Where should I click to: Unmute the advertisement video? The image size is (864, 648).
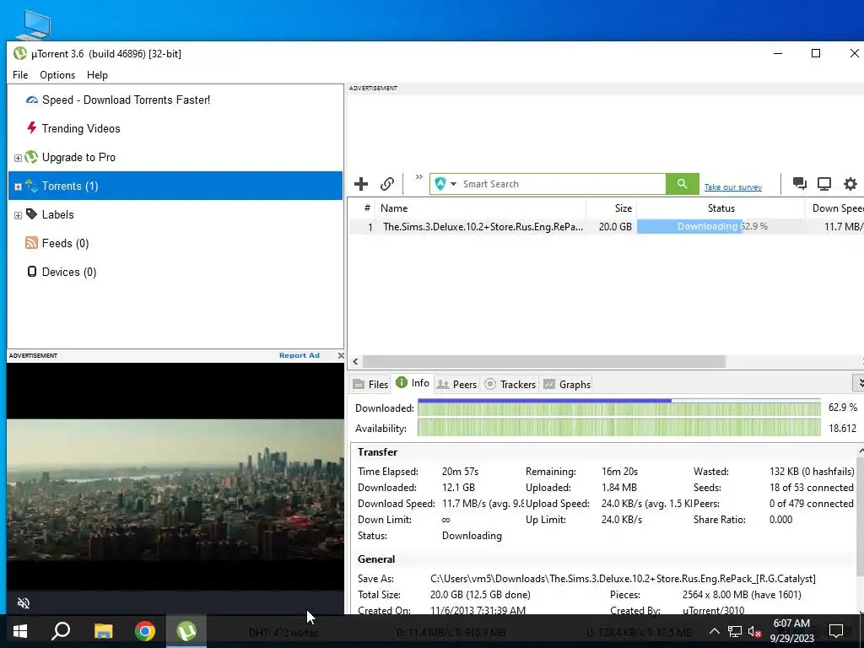tap(23, 602)
